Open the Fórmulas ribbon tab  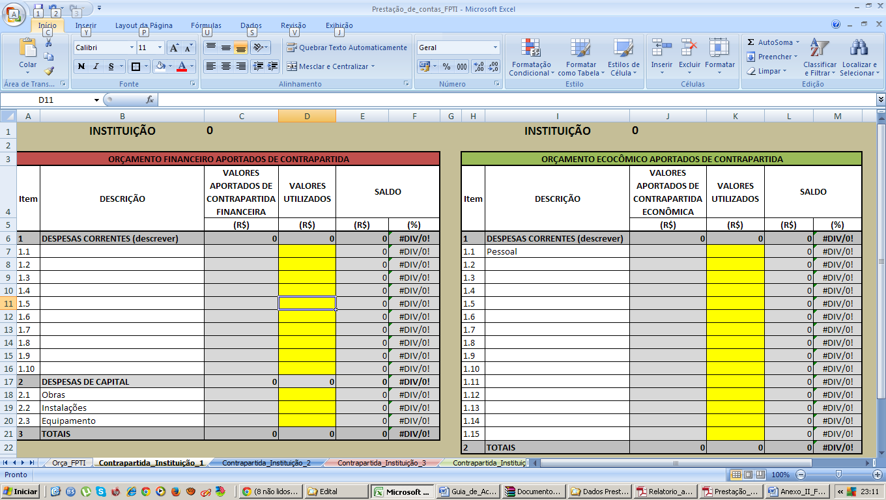pos(206,25)
